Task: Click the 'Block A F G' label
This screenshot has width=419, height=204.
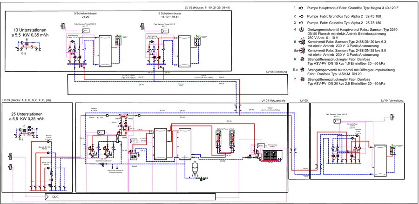Action: 47,162
